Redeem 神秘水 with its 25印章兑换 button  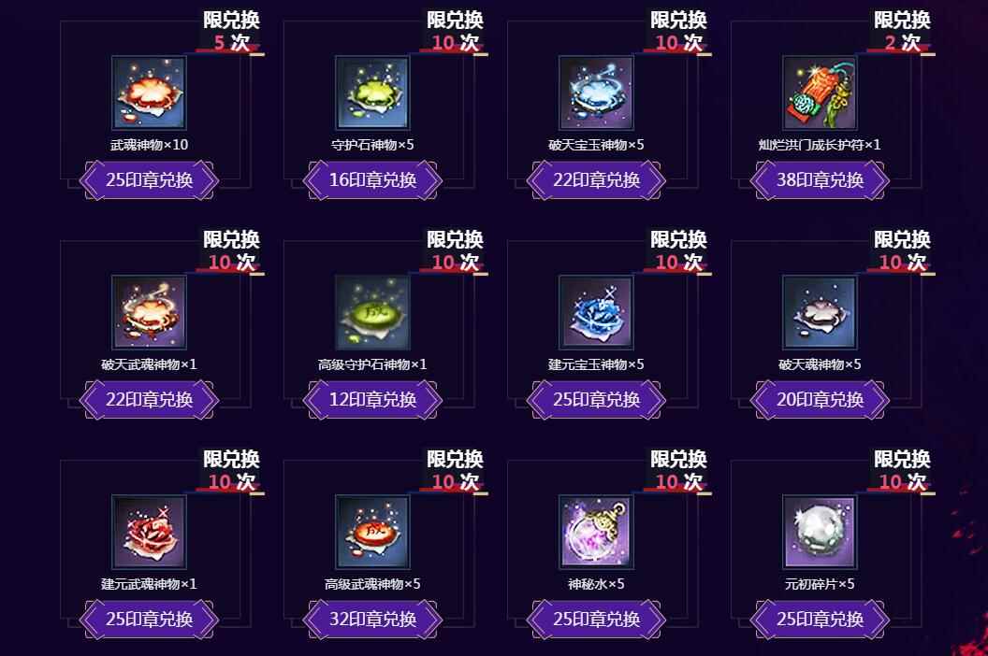[597, 620]
